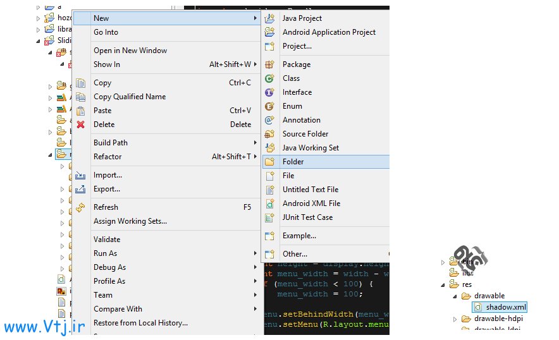This screenshot has width=559, height=340.
Task: Open the Refactor submenu
Action: pos(108,157)
